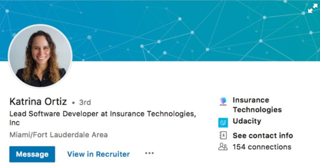Click the Miami/Fort Lauderdale Area location

tap(59, 134)
